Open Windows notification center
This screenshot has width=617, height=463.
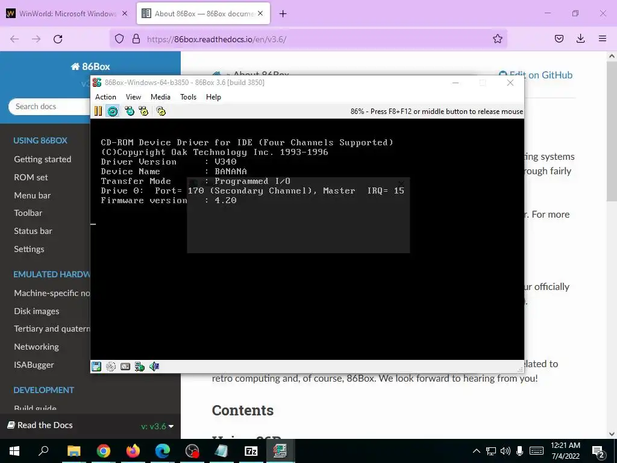click(598, 452)
